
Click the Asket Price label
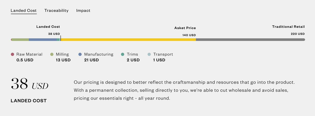pos(185,28)
